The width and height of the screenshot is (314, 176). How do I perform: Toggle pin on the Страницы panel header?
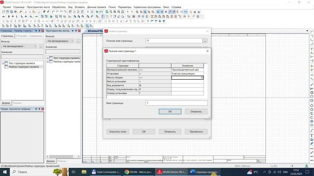pos(39,31)
